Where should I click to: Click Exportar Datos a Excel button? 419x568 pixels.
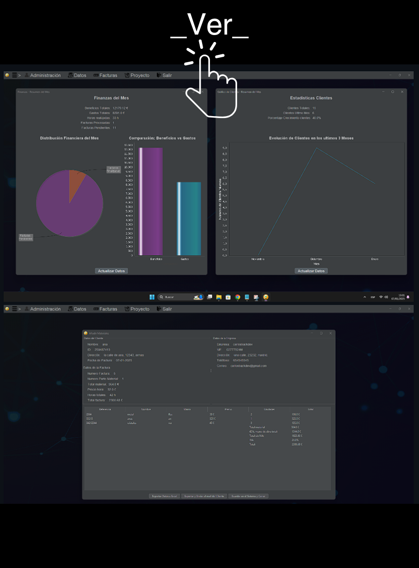(164, 496)
